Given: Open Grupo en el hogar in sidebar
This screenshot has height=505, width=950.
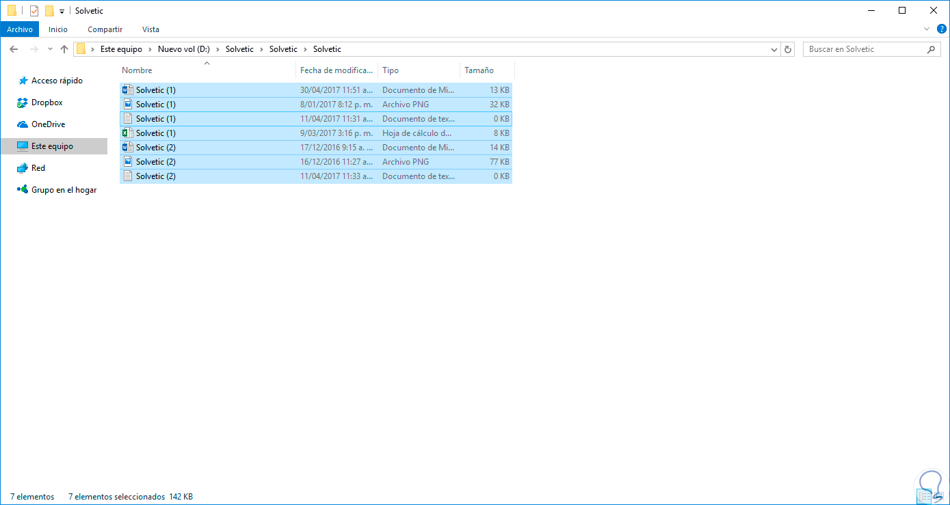Looking at the screenshot, I should click(64, 190).
